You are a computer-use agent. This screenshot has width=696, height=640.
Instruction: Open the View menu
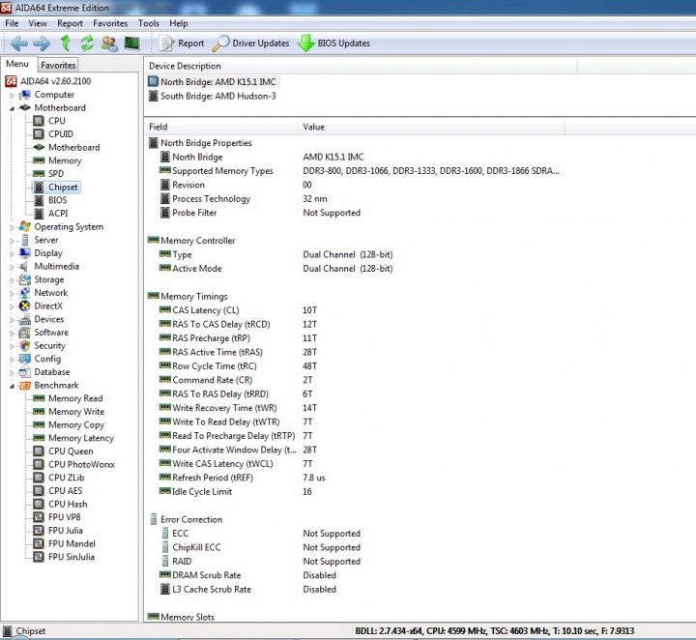click(38, 23)
